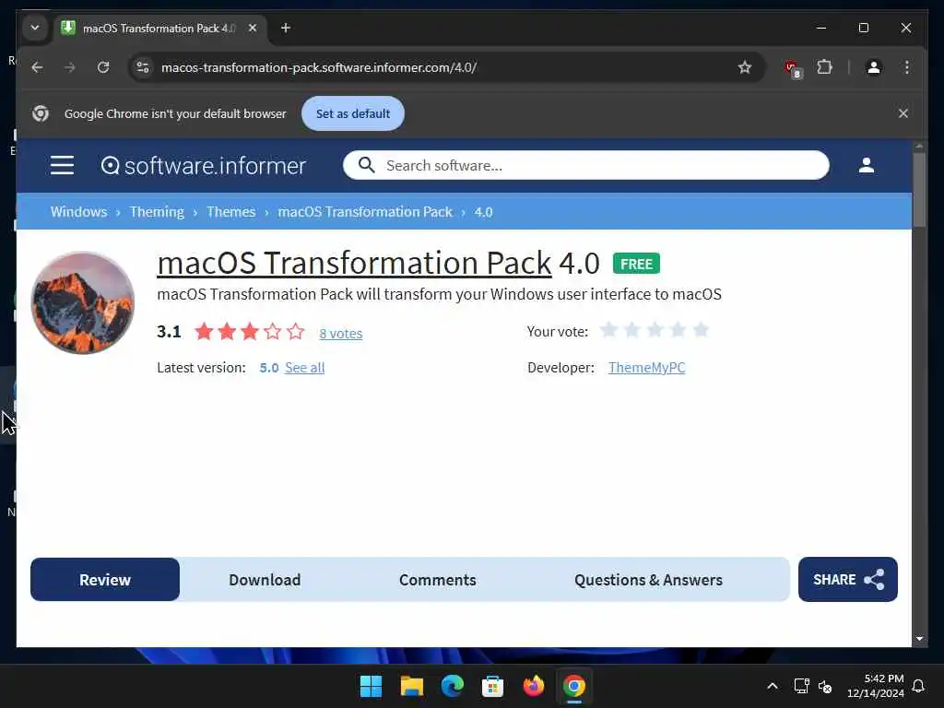Click the FREE badge
The image size is (944, 708).
click(636, 264)
